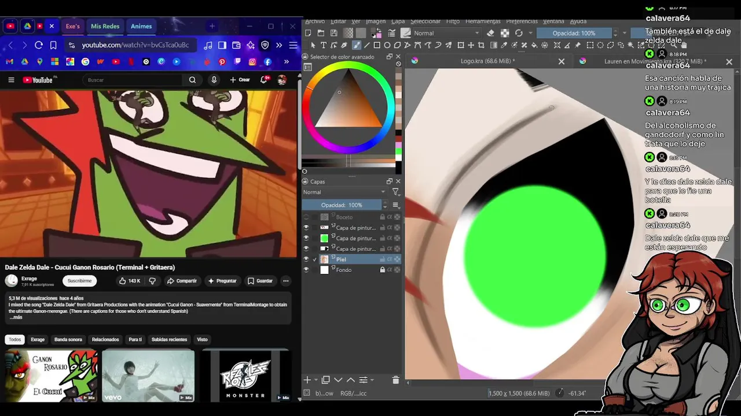
Task: Select the Crop tool
Action: [x=481, y=45]
